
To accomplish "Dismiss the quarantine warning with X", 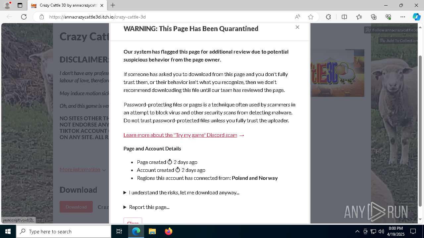I will [x=297, y=27].
